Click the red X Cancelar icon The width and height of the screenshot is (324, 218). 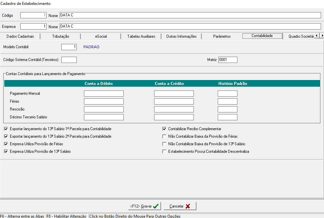click(x=188, y=206)
